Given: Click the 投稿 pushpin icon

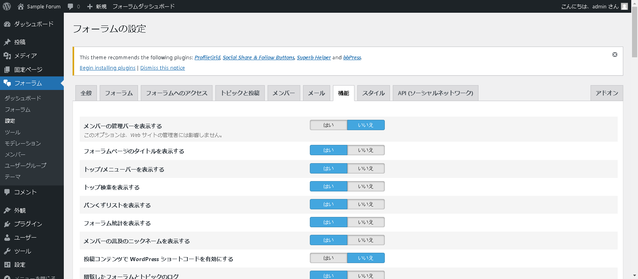Looking at the screenshot, I should tap(7, 42).
